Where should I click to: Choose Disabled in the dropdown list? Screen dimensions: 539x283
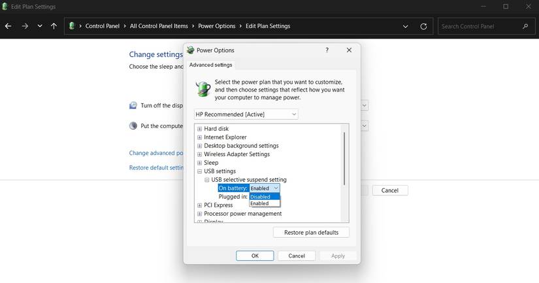pyautogui.click(x=265, y=197)
